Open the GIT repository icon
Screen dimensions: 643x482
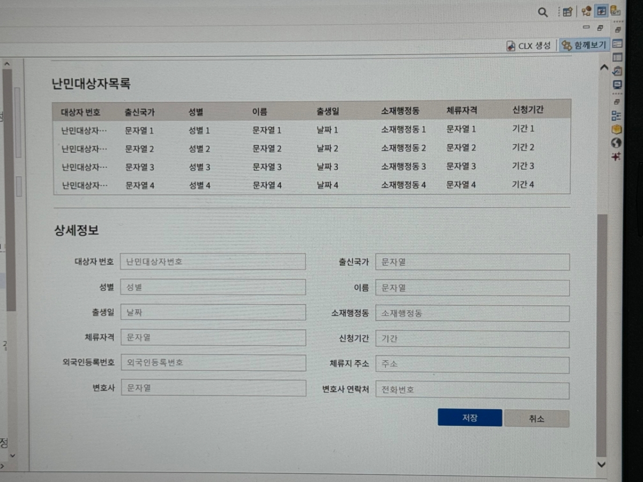point(615,11)
